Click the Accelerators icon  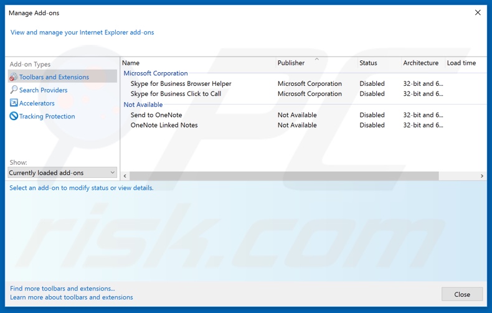pos(14,103)
